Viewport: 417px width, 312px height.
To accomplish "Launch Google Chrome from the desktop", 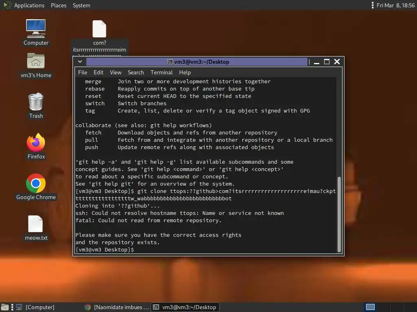I will tap(36, 187).
